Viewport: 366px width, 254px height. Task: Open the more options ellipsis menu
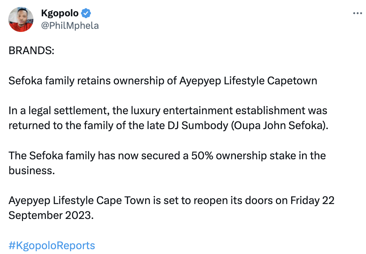[357, 14]
